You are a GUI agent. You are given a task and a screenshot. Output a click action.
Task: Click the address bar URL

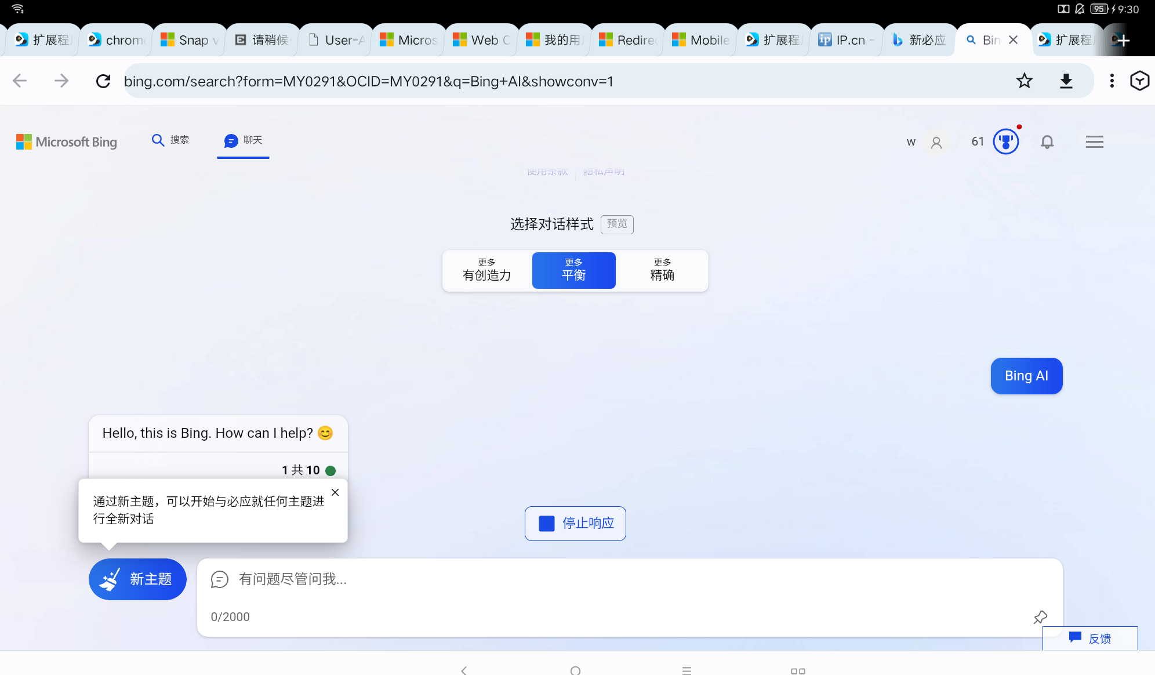pyautogui.click(x=369, y=81)
